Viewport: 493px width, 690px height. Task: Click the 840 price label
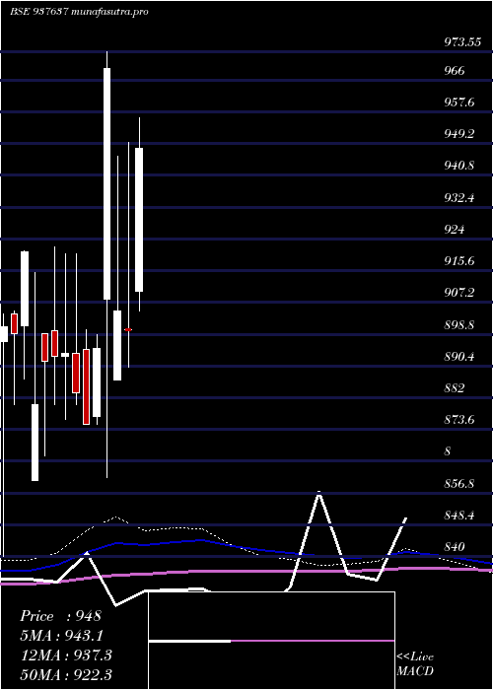click(x=454, y=547)
